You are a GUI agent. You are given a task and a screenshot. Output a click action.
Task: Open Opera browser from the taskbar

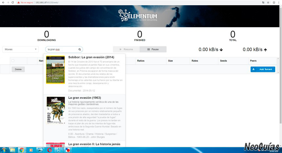point(50,150)
